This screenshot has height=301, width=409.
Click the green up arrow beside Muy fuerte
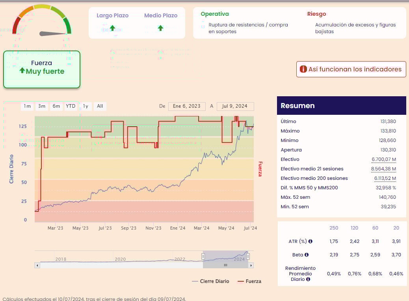point(22,71)
